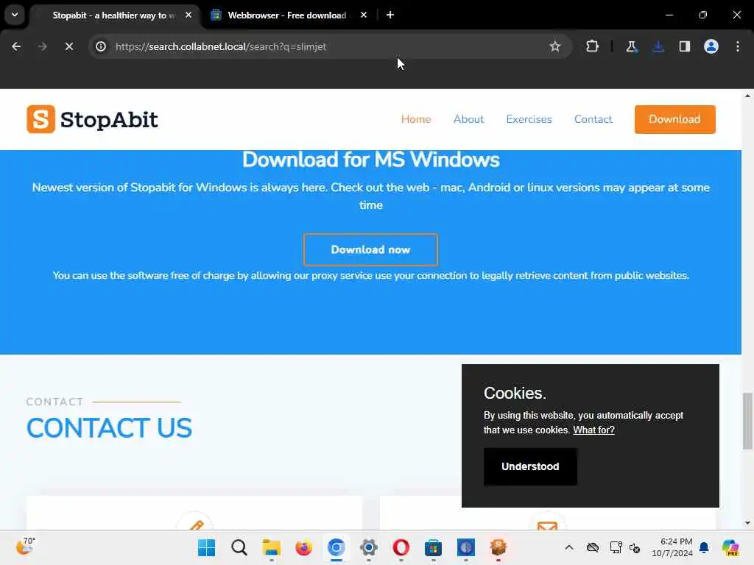Open the Windows Start menu

point(206,547)
